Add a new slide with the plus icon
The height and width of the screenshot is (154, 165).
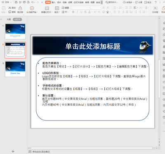tap(13, 152)
